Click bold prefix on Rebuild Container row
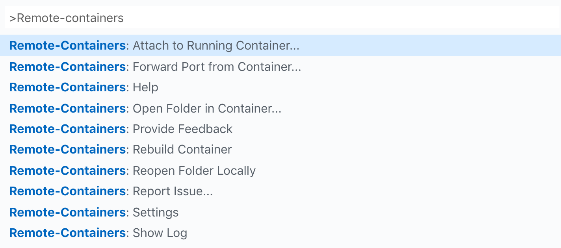The width and height of the screenshot is (561, 248). pos(67,150)
